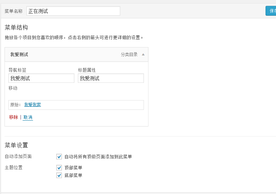Viewport: 276px width, 194px height.
Task: Click the 菜单名称 label text
Action: click(14, 11)
